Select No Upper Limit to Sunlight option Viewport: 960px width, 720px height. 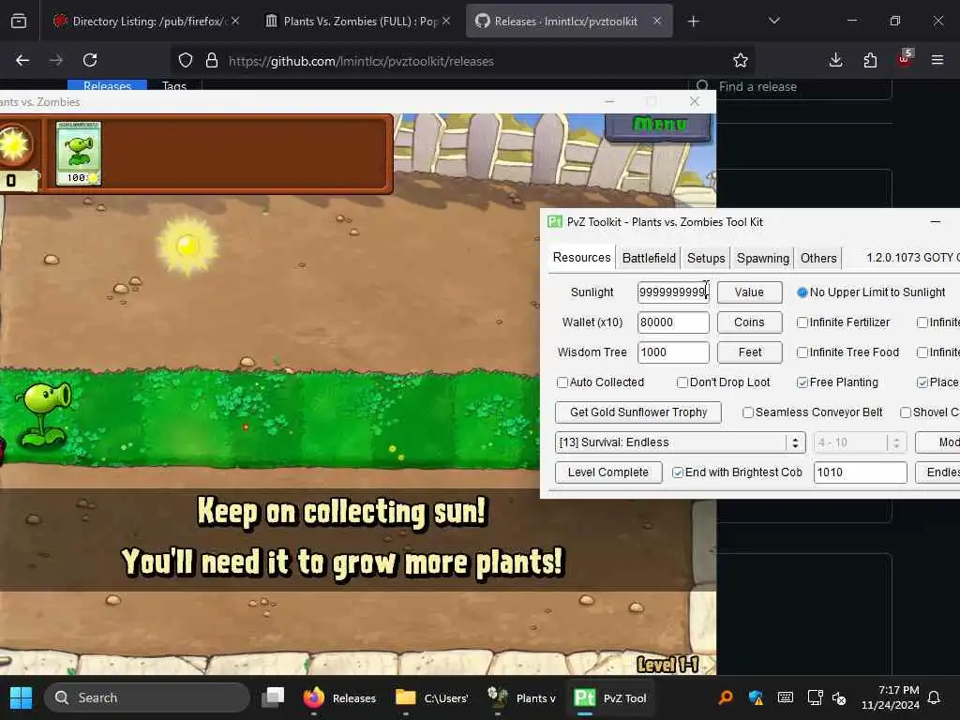click(x=871, y=292)
